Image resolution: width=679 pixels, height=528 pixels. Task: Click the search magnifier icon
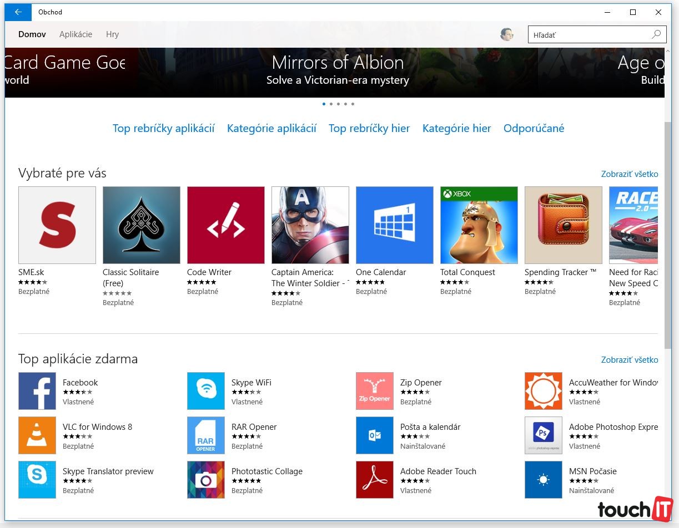click(656, 34)
